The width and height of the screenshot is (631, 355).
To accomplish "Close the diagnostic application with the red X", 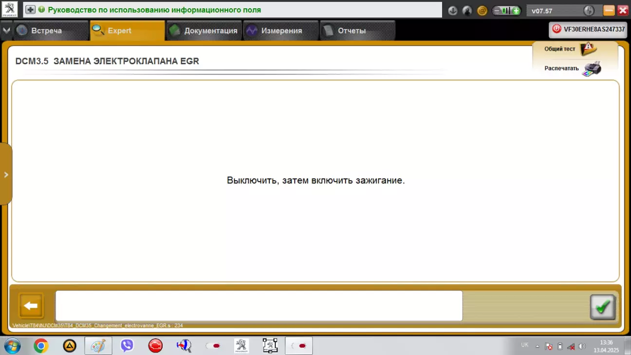I will click(x=623, y=10).
